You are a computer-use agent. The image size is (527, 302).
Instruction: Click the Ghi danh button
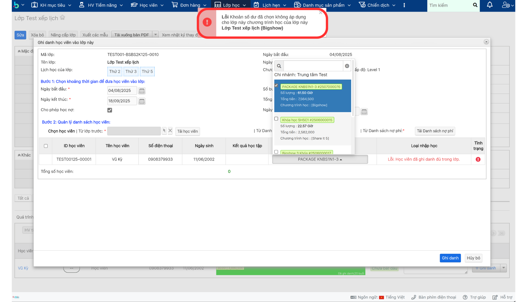tap(450, 258)
